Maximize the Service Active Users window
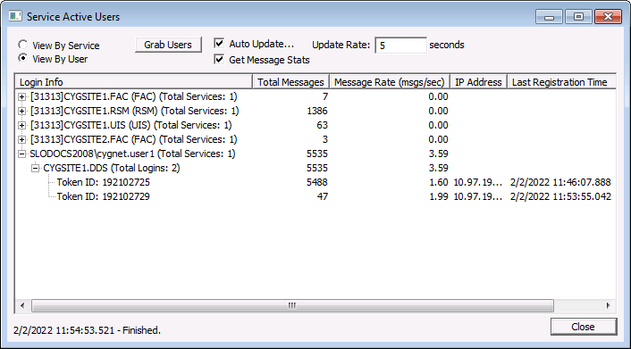 click(578, 16)
